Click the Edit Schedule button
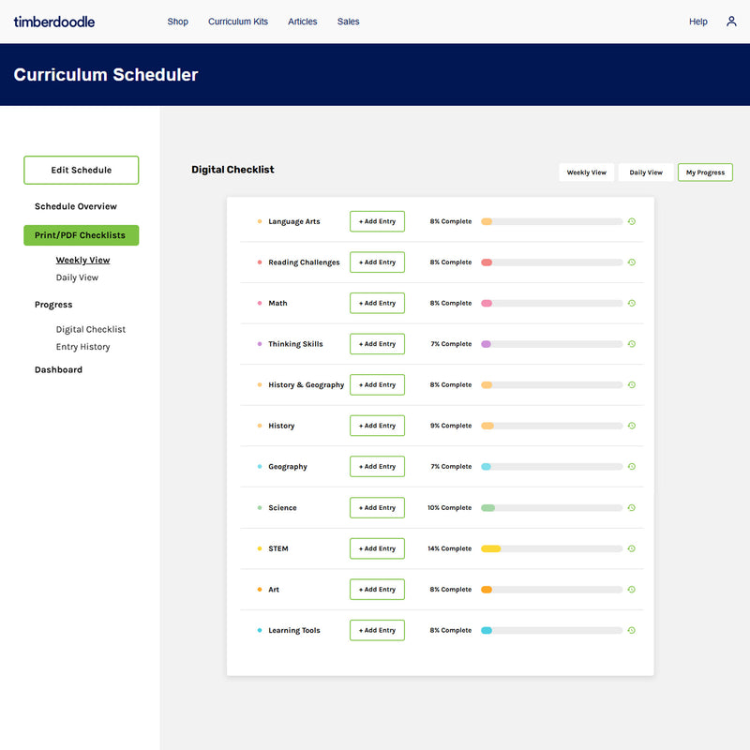This screenshot has width=750, height=750. point(81,170)
